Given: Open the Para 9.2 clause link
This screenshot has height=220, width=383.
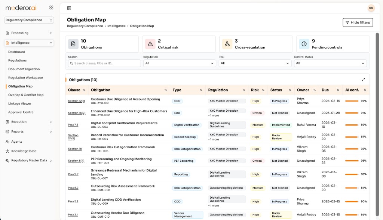Looking at the screenshot, I should click(x=73, y=174).
